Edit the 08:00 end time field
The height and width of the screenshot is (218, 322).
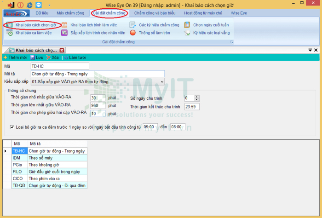(178, 127)
